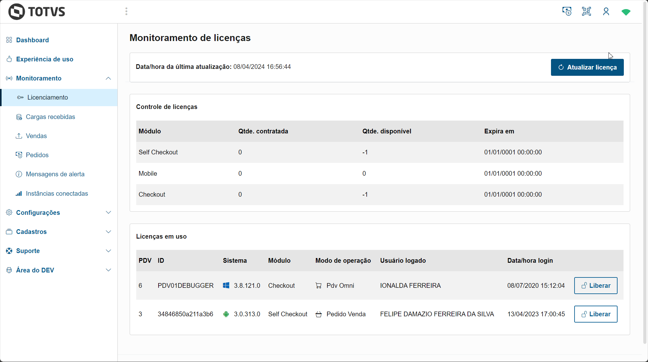This screenshot has width=648, height=362.
Task: Open Instâncias conectadas menu item
Action: (x=57, y=194)
